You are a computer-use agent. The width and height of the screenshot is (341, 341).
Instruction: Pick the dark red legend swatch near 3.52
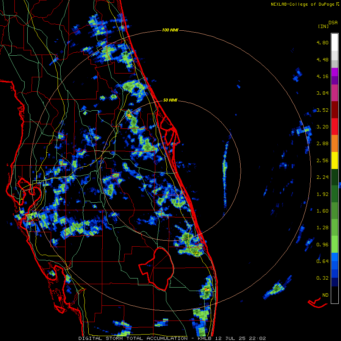(335, 110)
